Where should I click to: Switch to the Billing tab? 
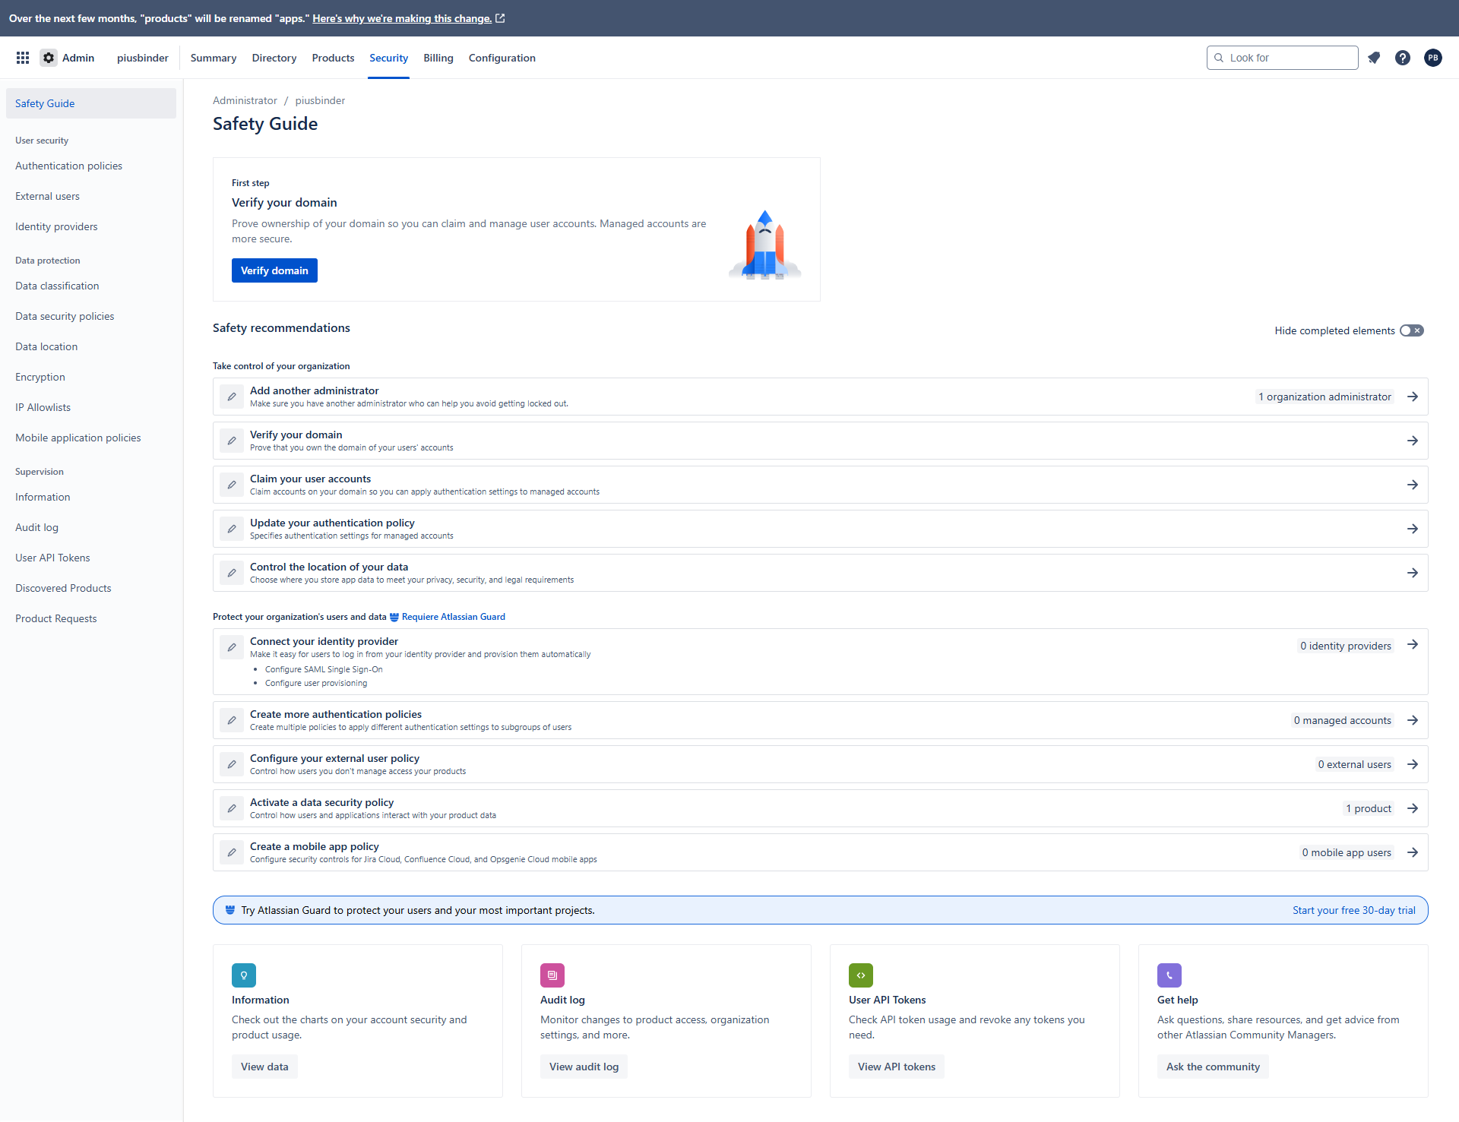click(438, 58)
